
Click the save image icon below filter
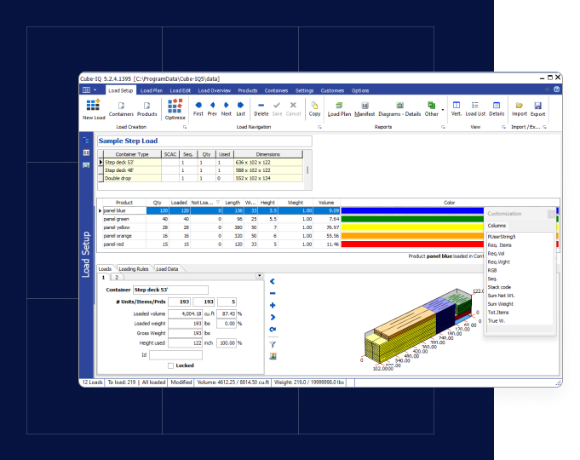(x=273, y=356)
